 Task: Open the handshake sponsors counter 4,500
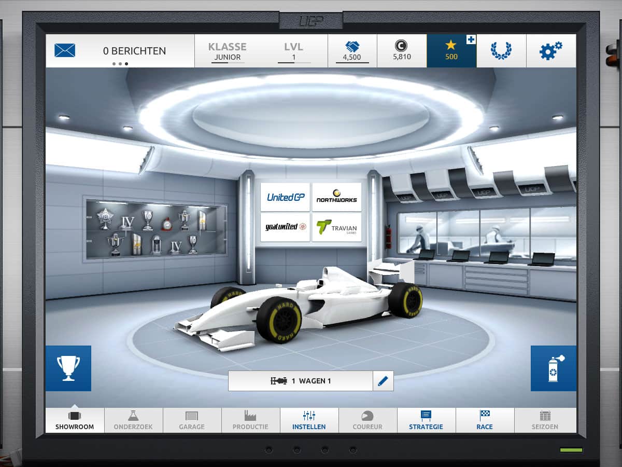coord(352,51)
